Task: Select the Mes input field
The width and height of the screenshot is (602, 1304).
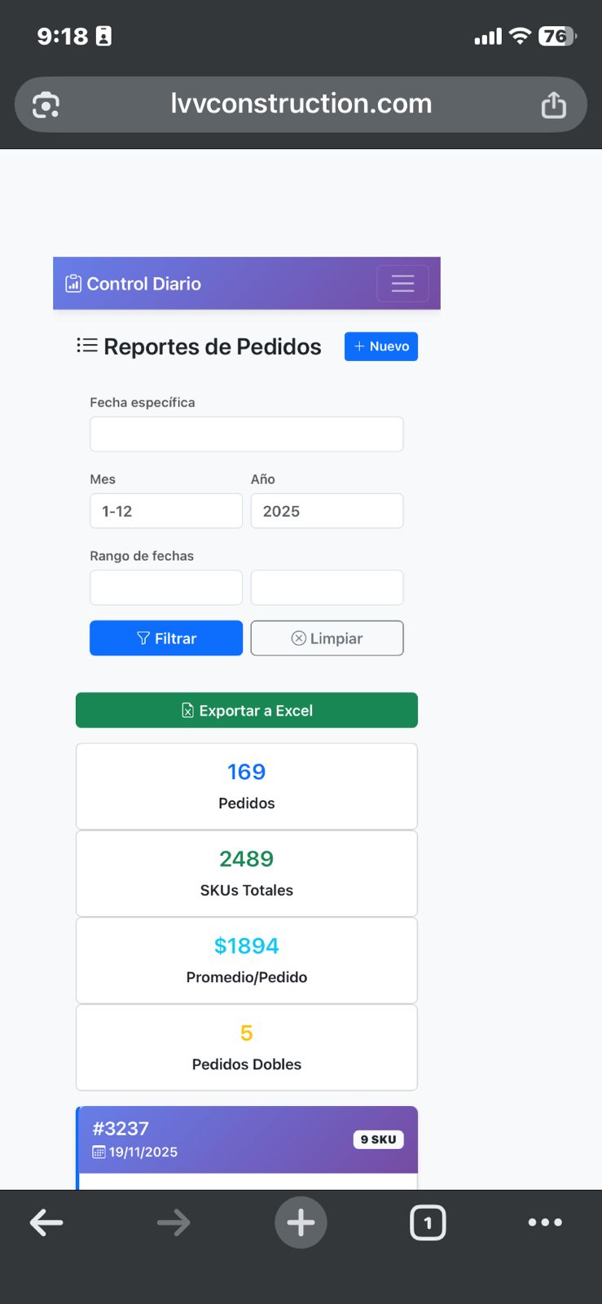Action: click(x=166, y=511)
